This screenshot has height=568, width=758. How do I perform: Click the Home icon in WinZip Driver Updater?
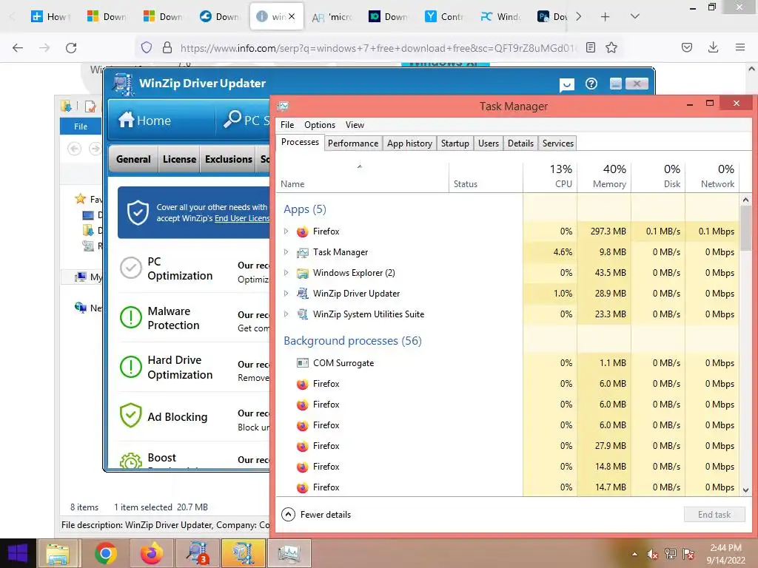[x=126, y=119]
